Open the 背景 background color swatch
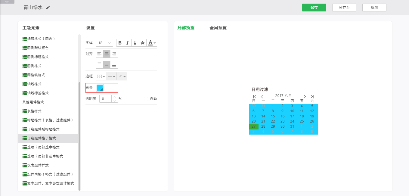Screen dimensions: 409x196 pyautogui.click(x=100, y=88)
